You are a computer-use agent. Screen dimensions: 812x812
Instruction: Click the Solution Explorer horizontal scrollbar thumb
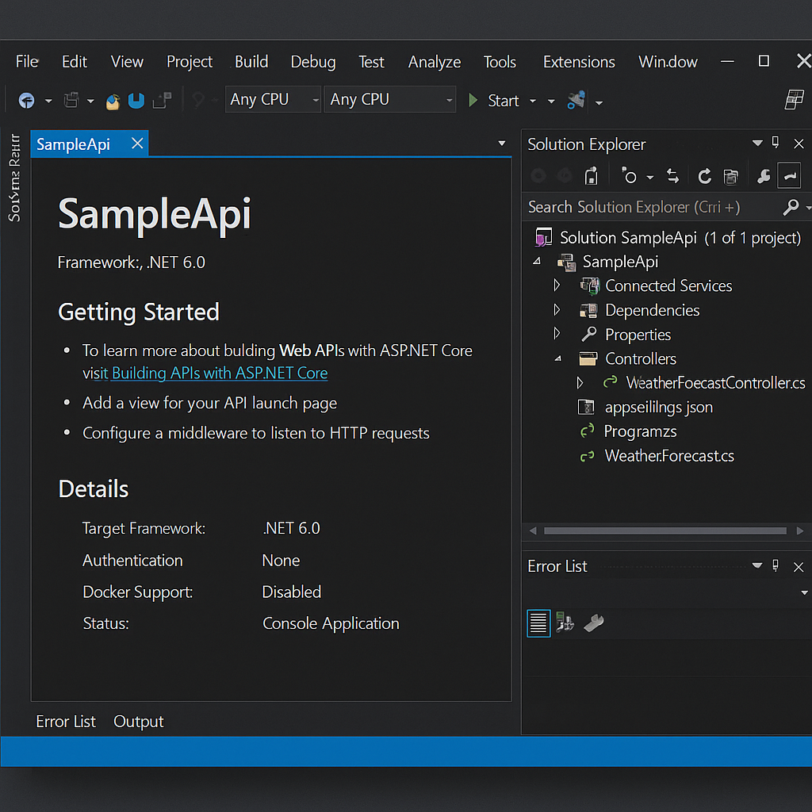[x=665, y=530]
